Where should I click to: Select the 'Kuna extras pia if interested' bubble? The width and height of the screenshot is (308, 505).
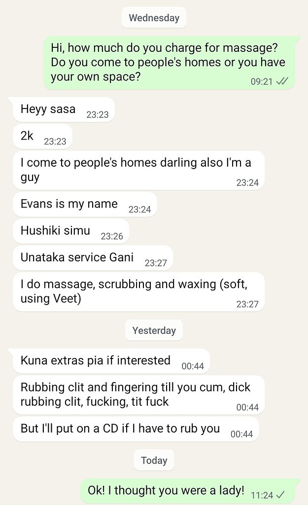pos(111,361)
